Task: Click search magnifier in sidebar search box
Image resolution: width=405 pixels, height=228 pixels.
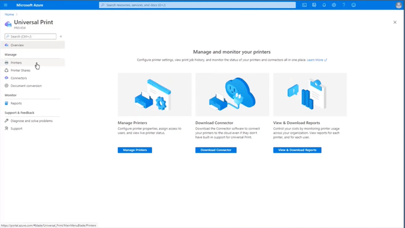Action: coord(8,37)
